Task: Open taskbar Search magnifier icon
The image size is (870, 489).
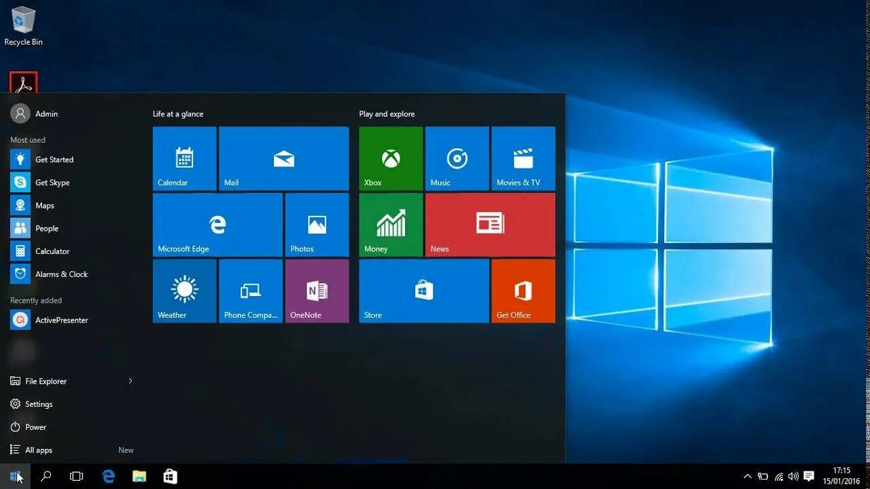Action: point(46,476)
